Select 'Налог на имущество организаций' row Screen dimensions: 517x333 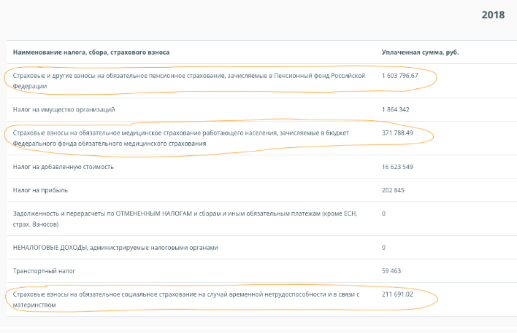64,109
